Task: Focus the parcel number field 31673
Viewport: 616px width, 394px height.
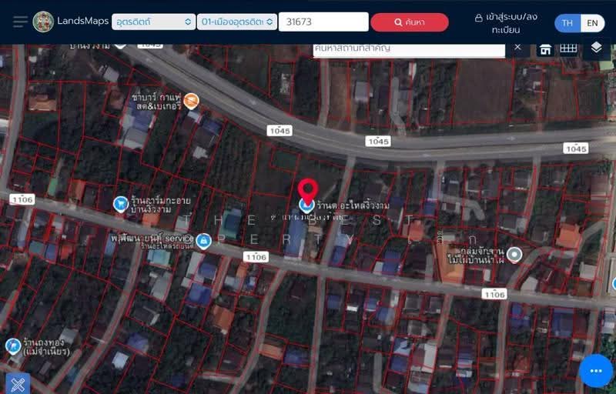Action: click(x=323, y=22)
